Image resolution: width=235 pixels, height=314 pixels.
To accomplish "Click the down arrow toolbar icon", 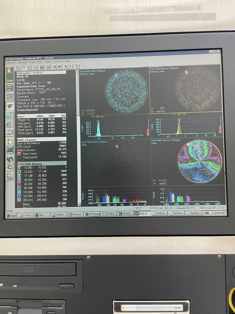I will [x=70, y=67].
